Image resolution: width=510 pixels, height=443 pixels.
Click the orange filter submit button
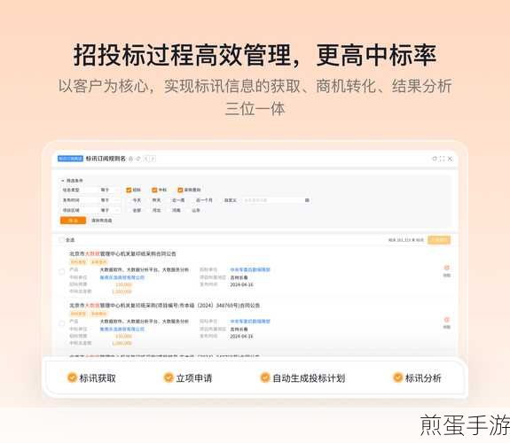(x=74, y=221)
